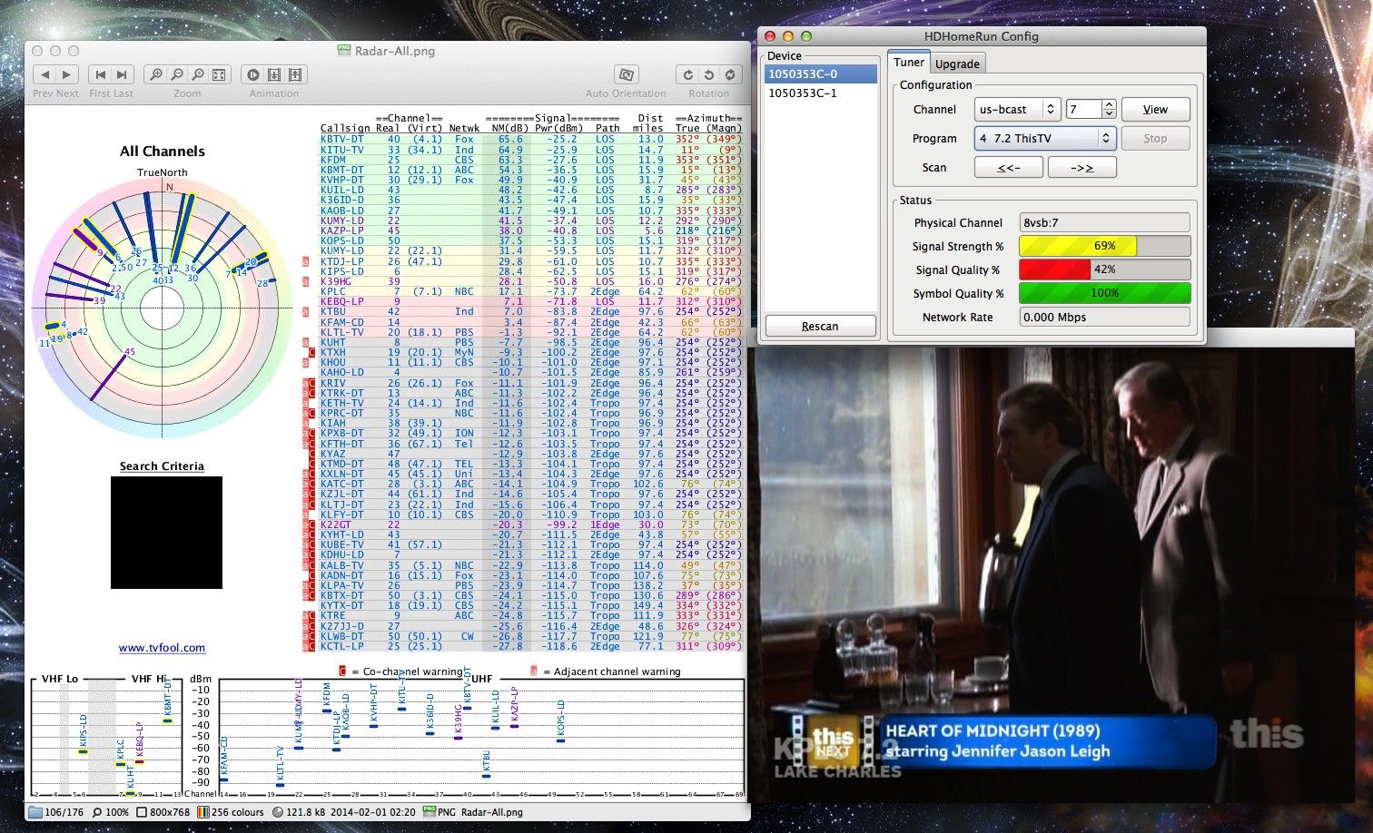1373x833 pixels.
Task: Click the Co-channel warning legend text
Action: pos(412,671)
